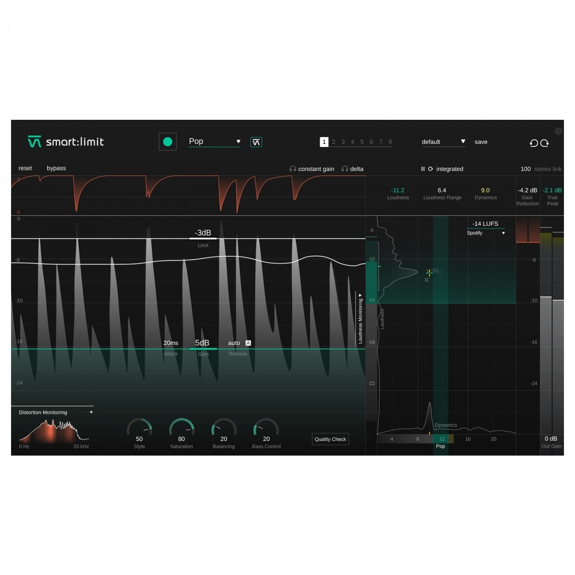The width and height of the screenshot is (575, 575).
Task: Pause the loudness measurement
Action: 423,169
